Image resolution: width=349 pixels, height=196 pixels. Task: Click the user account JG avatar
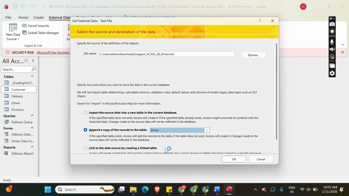click(303, 7)
